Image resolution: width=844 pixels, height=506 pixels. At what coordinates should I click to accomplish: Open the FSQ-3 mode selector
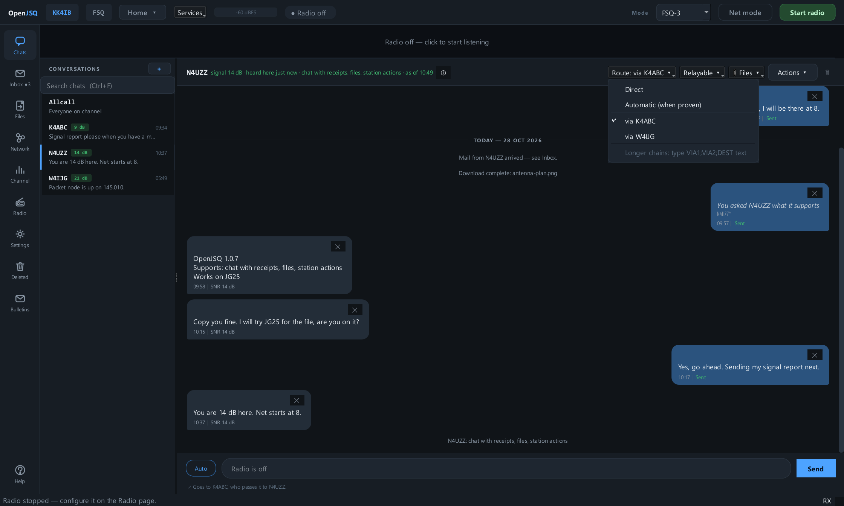pos(683,12)
